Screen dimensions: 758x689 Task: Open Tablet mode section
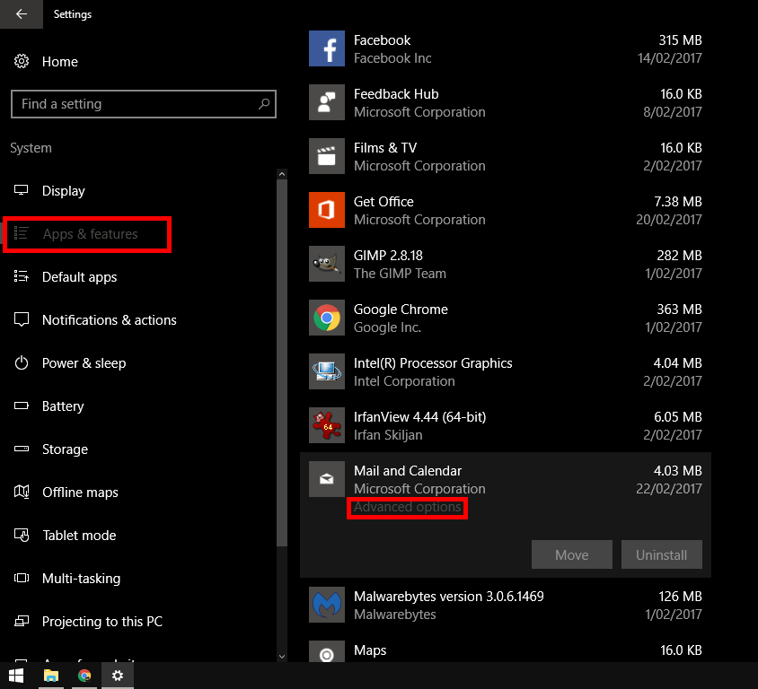pyautogui.click(x=79, y=536)
